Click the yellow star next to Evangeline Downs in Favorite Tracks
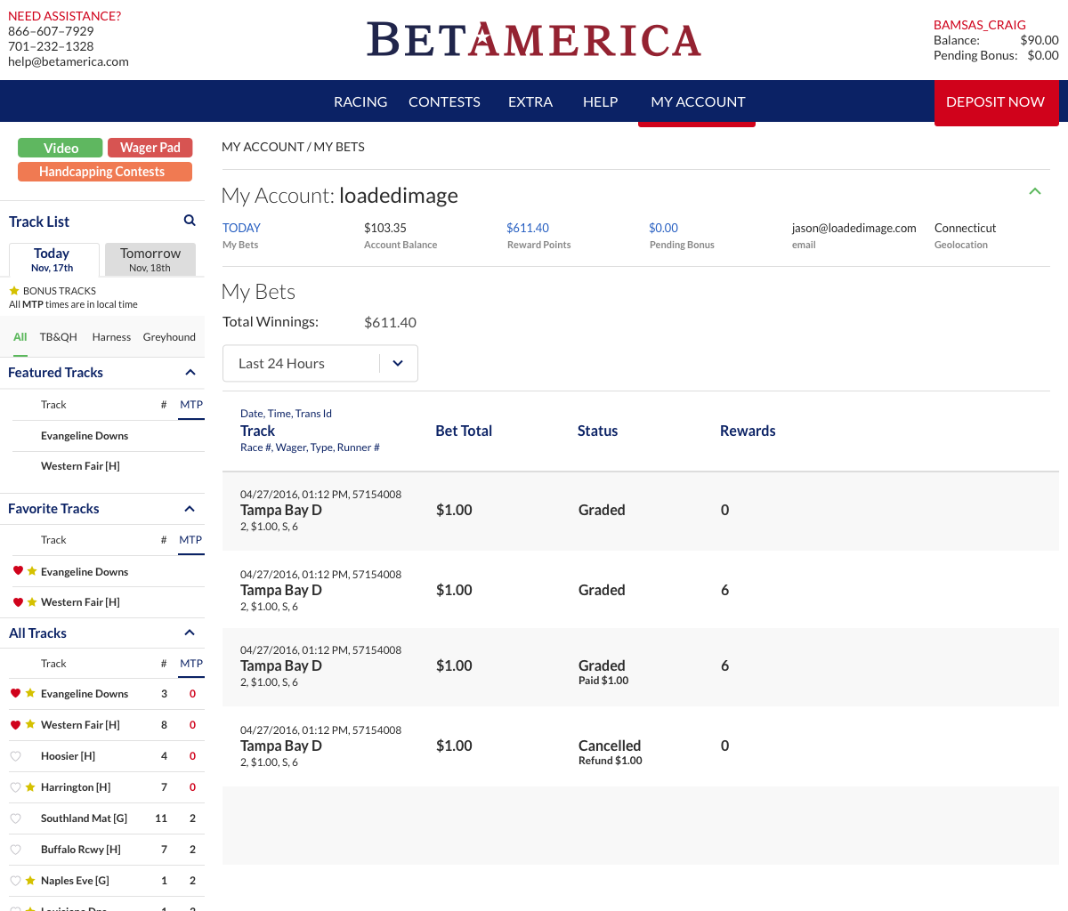1068x911 pixels. pos(32,571)
